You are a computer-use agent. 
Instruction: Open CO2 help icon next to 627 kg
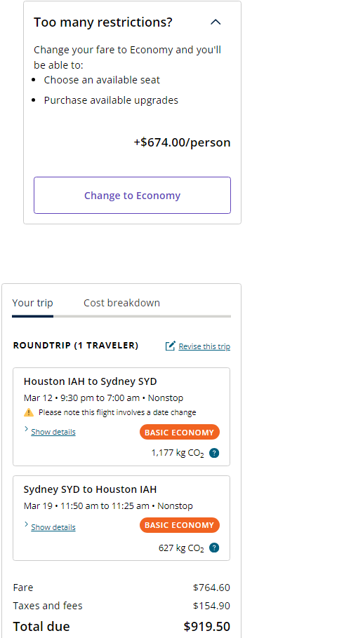point(214,548)
